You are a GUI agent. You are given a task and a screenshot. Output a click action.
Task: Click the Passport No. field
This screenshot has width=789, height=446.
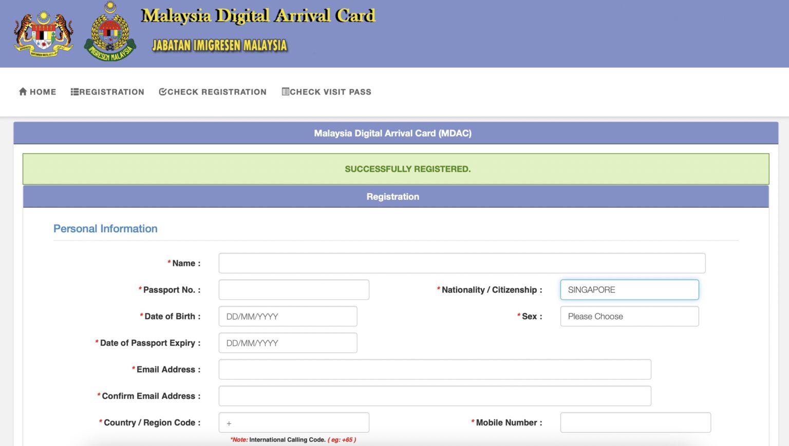(293, 289)
